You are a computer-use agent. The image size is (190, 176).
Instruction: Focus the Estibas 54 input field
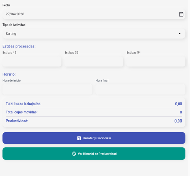pyautogui.click(x=156, y=62)
